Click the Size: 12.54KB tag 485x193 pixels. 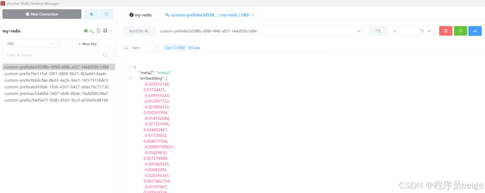click(x=175, y=48)
